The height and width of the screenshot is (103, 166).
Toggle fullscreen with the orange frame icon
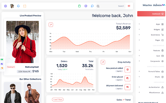(x=25, y=6)
